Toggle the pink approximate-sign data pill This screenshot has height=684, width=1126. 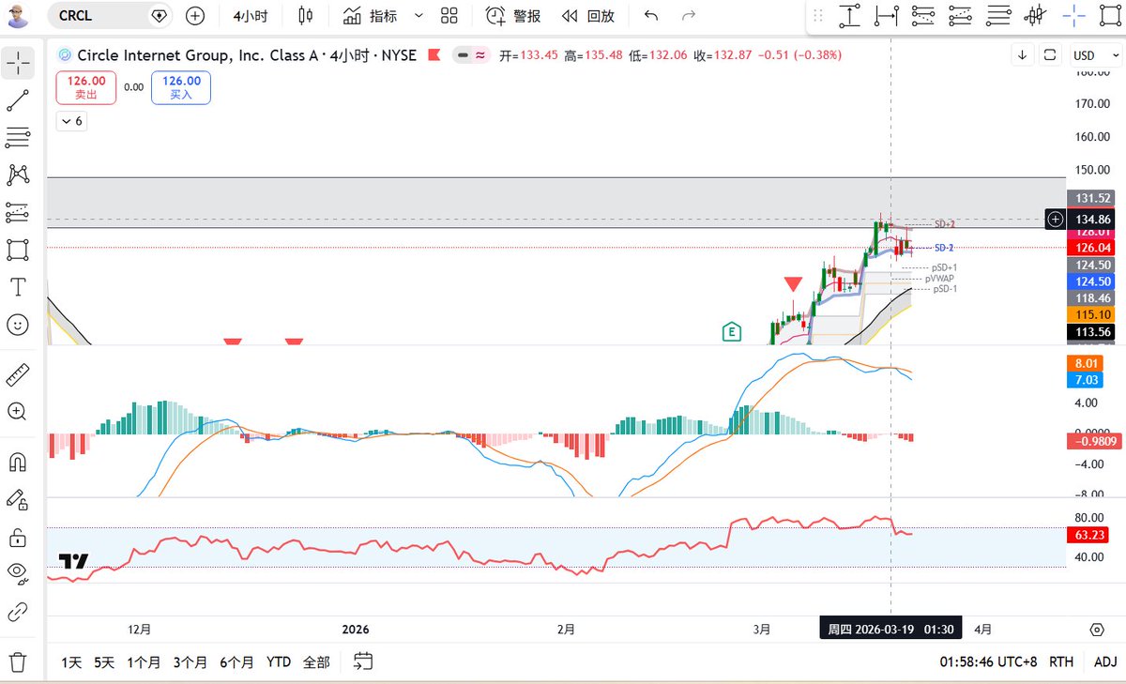point(480,55)
